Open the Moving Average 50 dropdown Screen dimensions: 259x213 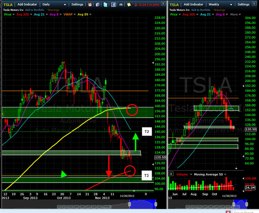point(225,174)
